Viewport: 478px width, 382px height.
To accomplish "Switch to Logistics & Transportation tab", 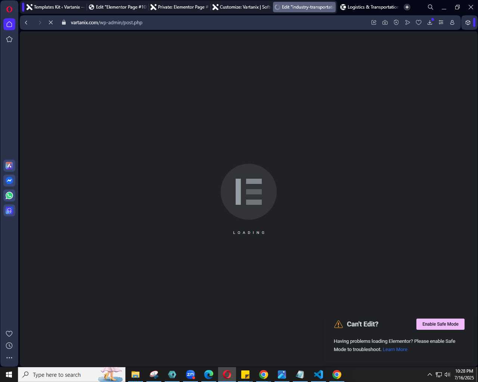I will click(x=369, y=7).
